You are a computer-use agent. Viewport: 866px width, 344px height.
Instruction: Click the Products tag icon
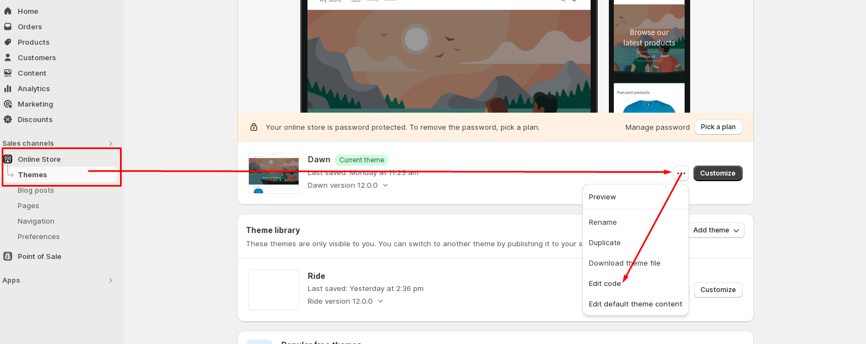click(x=8, y=42)
